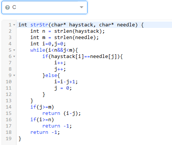This screenshot has width=172, height=145.
Task: Click the help question mark icon
Action: pos(7,7)
